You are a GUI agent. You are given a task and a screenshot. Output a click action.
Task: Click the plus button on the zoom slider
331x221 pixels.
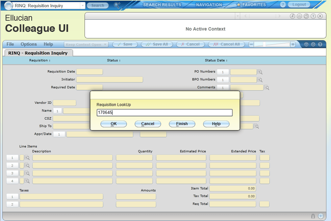pos(293,44)
